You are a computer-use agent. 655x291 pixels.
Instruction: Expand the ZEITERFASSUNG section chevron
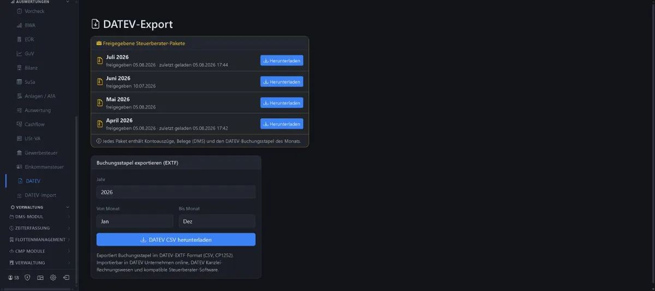coord(69,228)
